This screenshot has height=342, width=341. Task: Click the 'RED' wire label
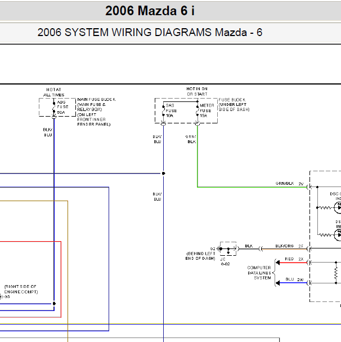pos(289,259)
